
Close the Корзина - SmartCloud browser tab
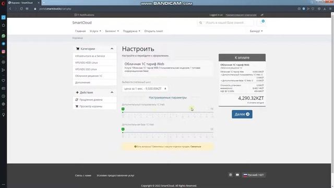click(x=39, y=3)
